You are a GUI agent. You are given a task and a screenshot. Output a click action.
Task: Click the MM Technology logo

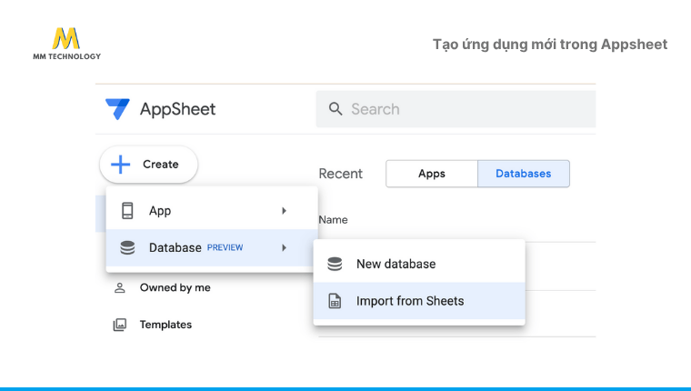click(x=67, y=44)
